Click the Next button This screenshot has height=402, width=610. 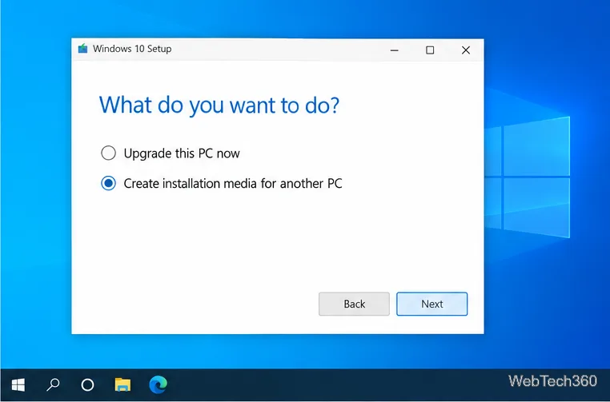(x=431, y=304)
